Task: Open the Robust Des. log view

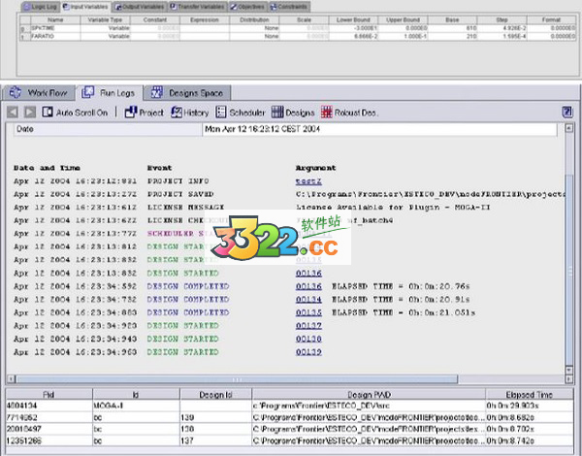Action: click(348, 113)
